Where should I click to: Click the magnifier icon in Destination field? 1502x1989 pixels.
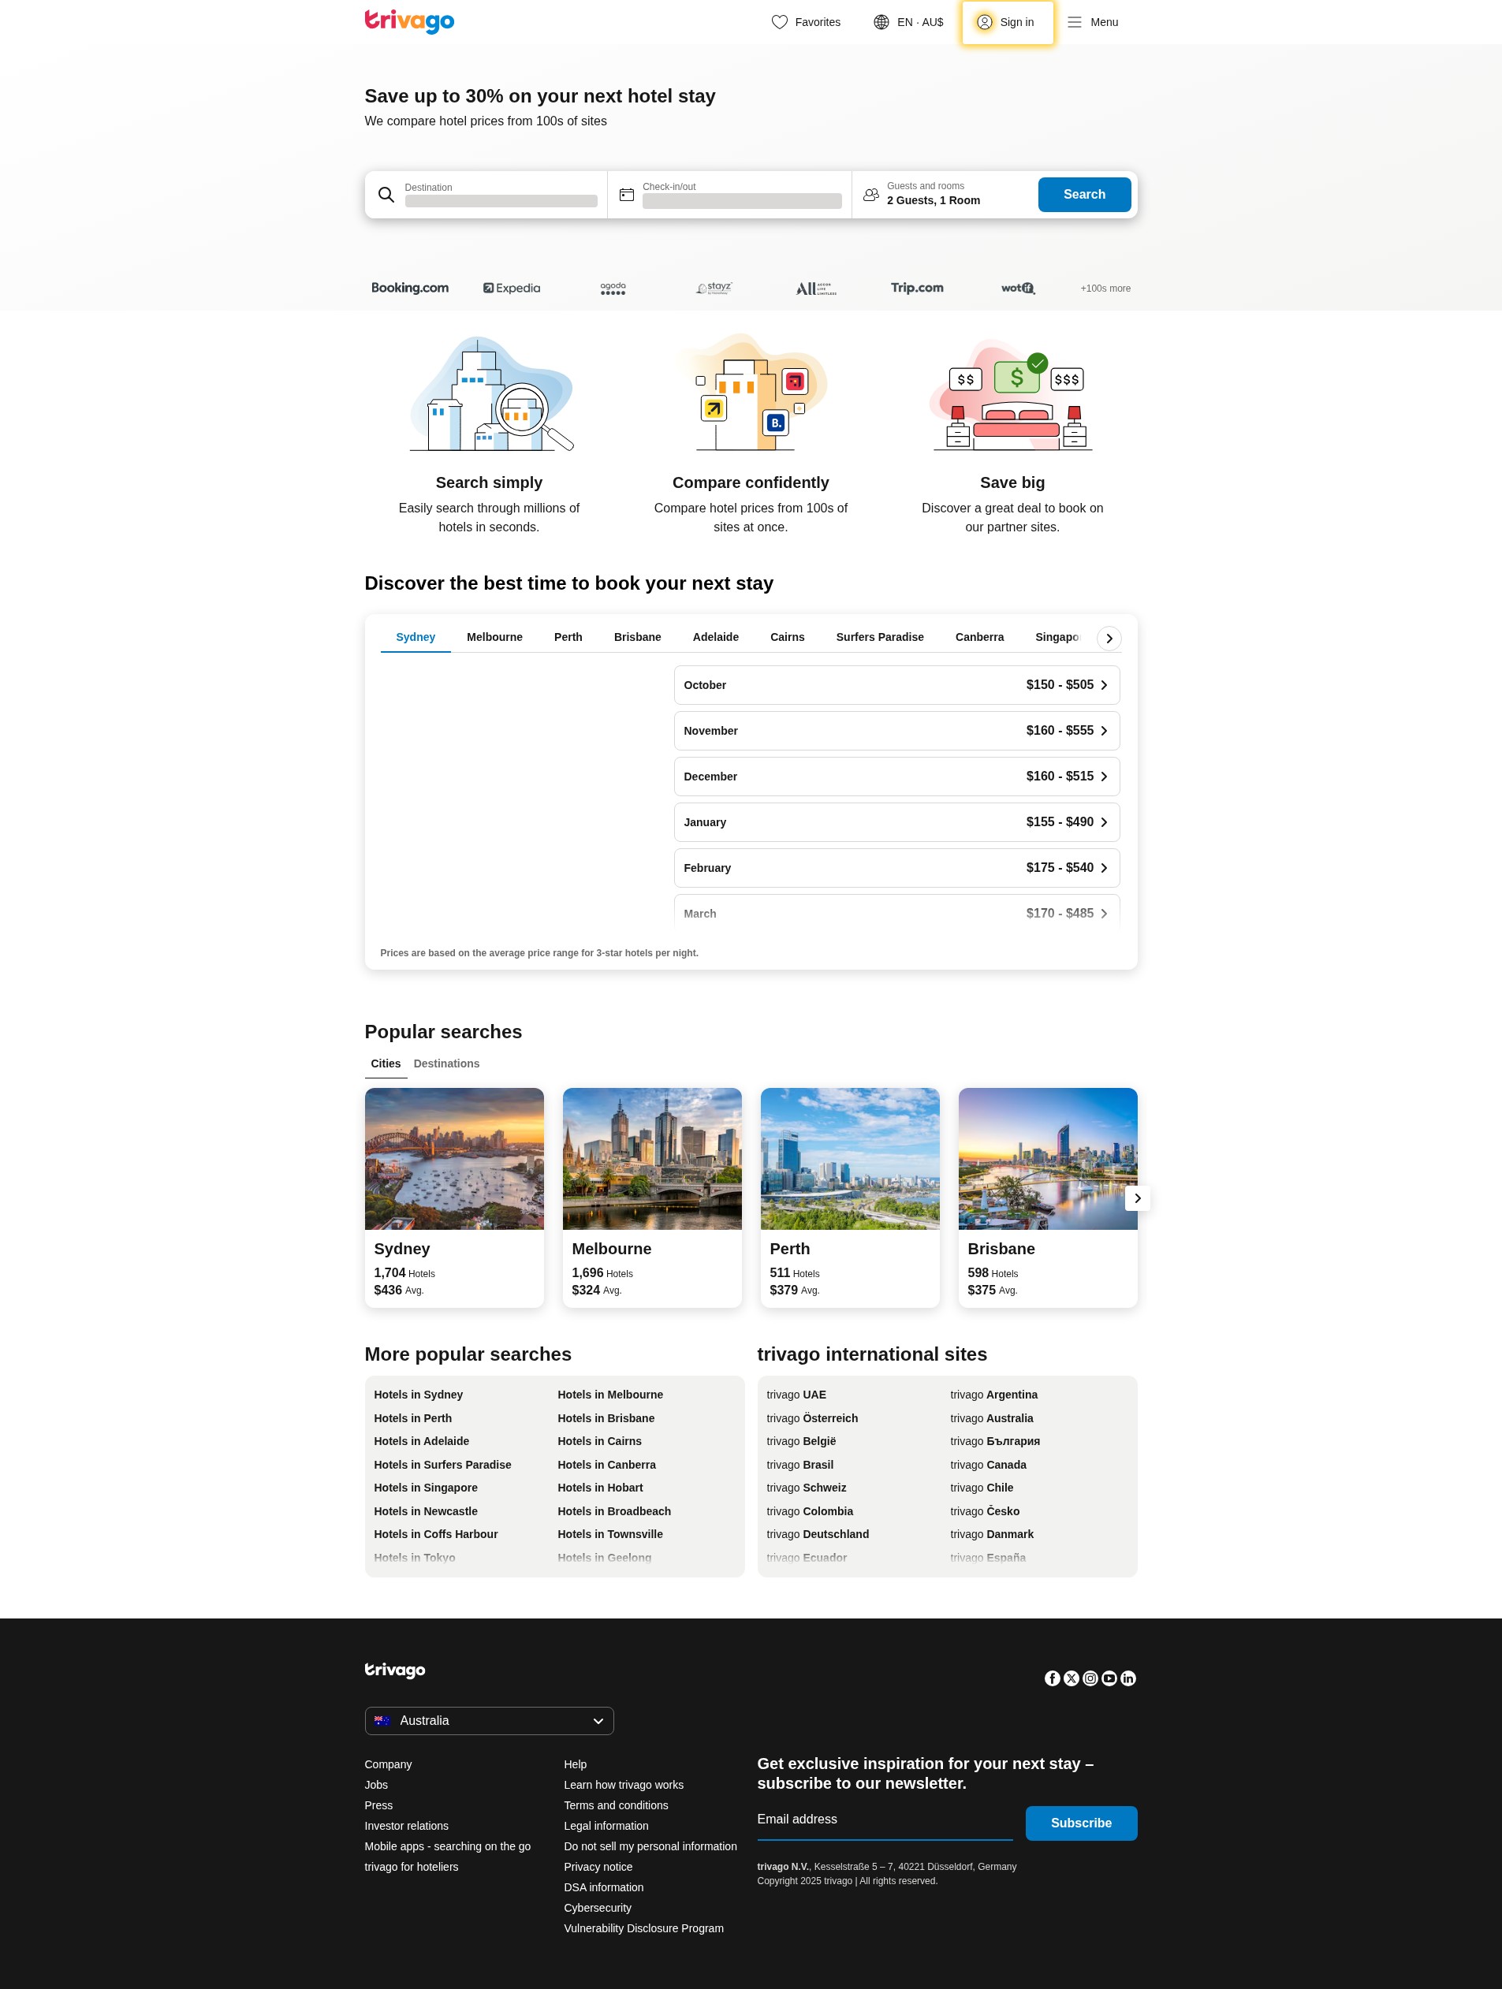(x=386, y=194)
